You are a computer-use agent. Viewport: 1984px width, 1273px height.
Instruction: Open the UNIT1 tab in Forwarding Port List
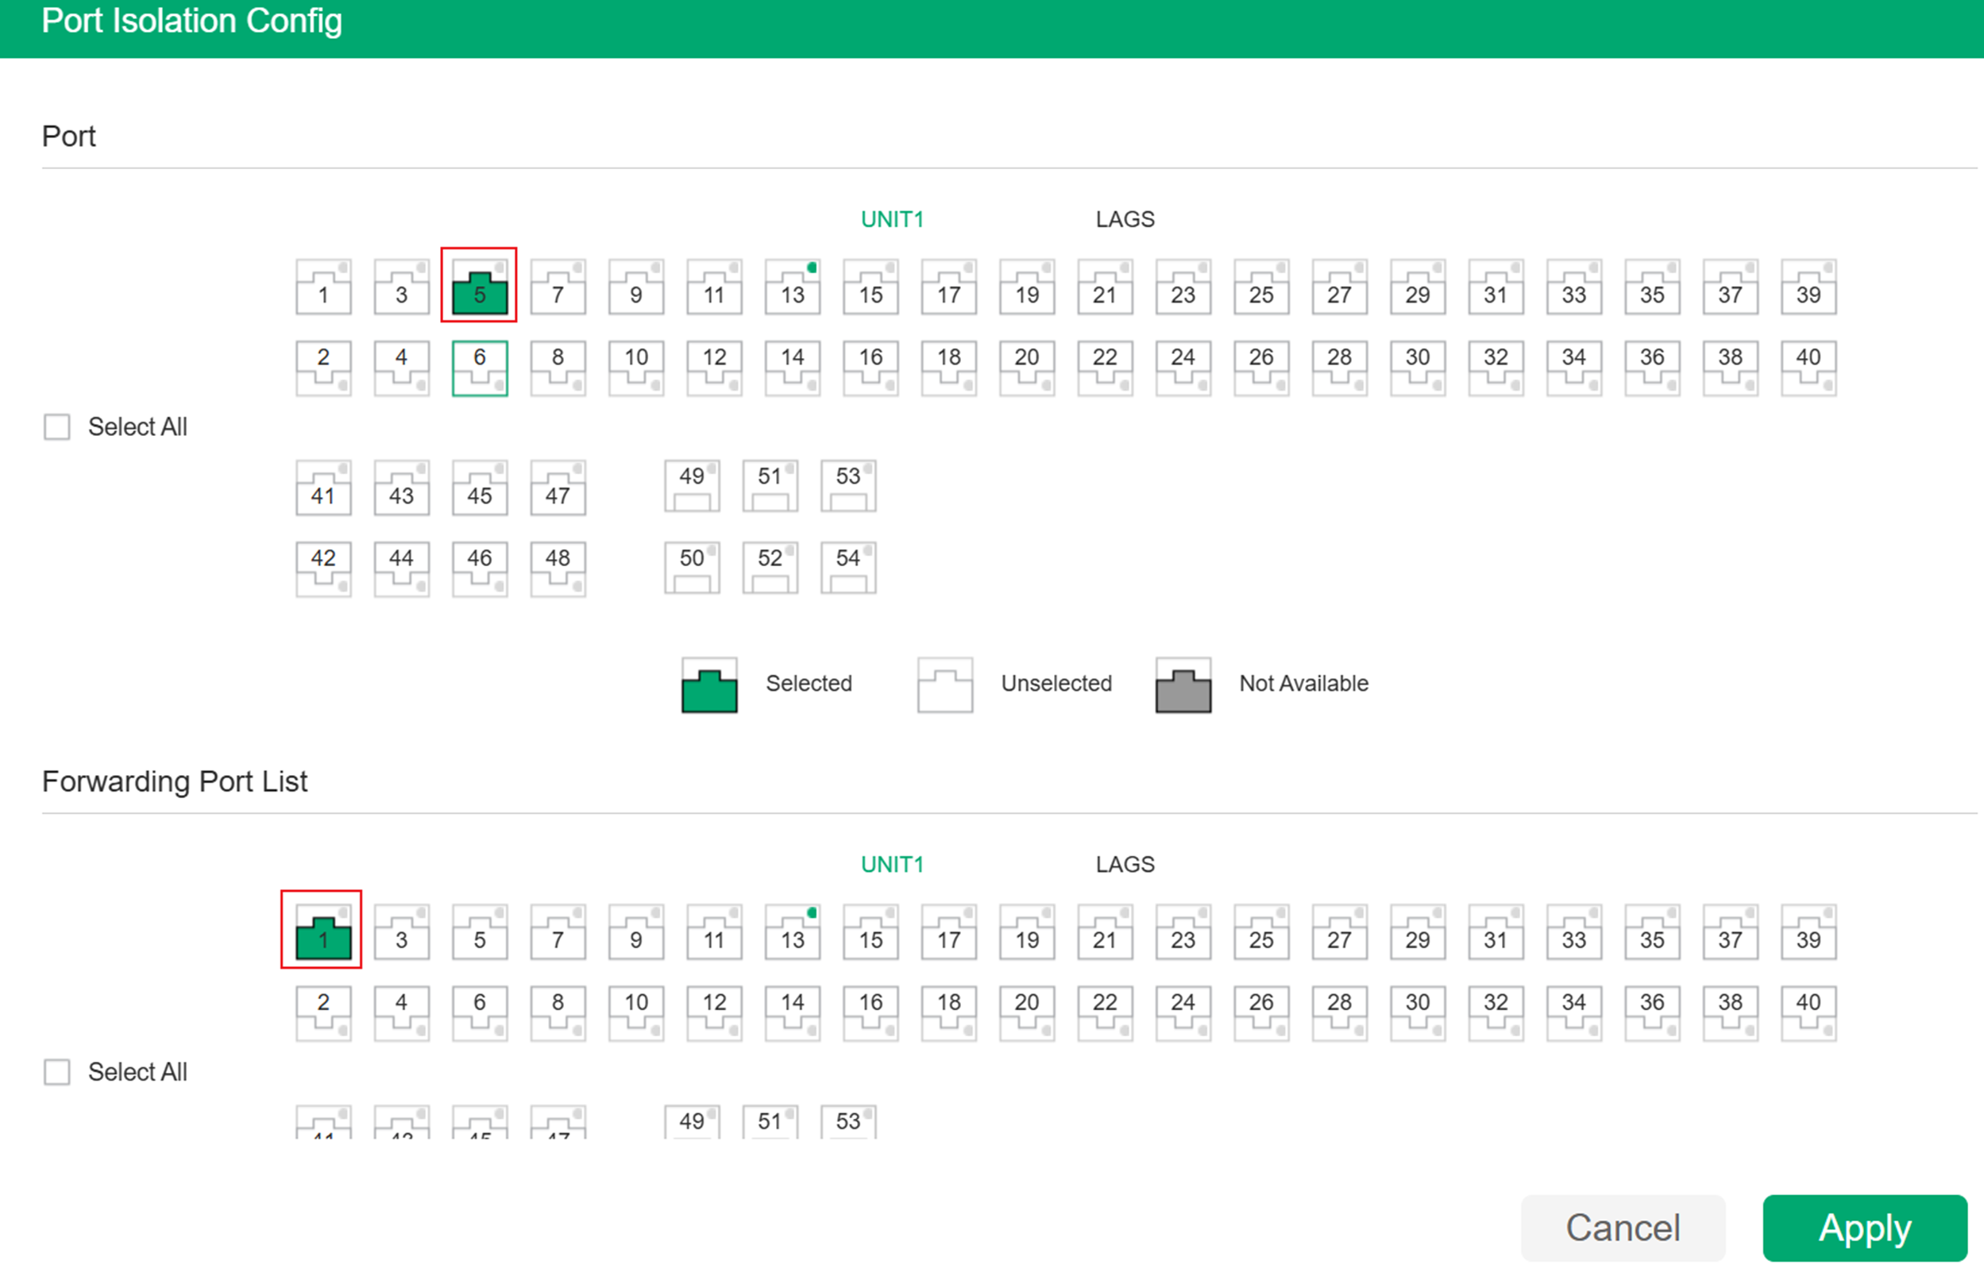tap(891, 864)
